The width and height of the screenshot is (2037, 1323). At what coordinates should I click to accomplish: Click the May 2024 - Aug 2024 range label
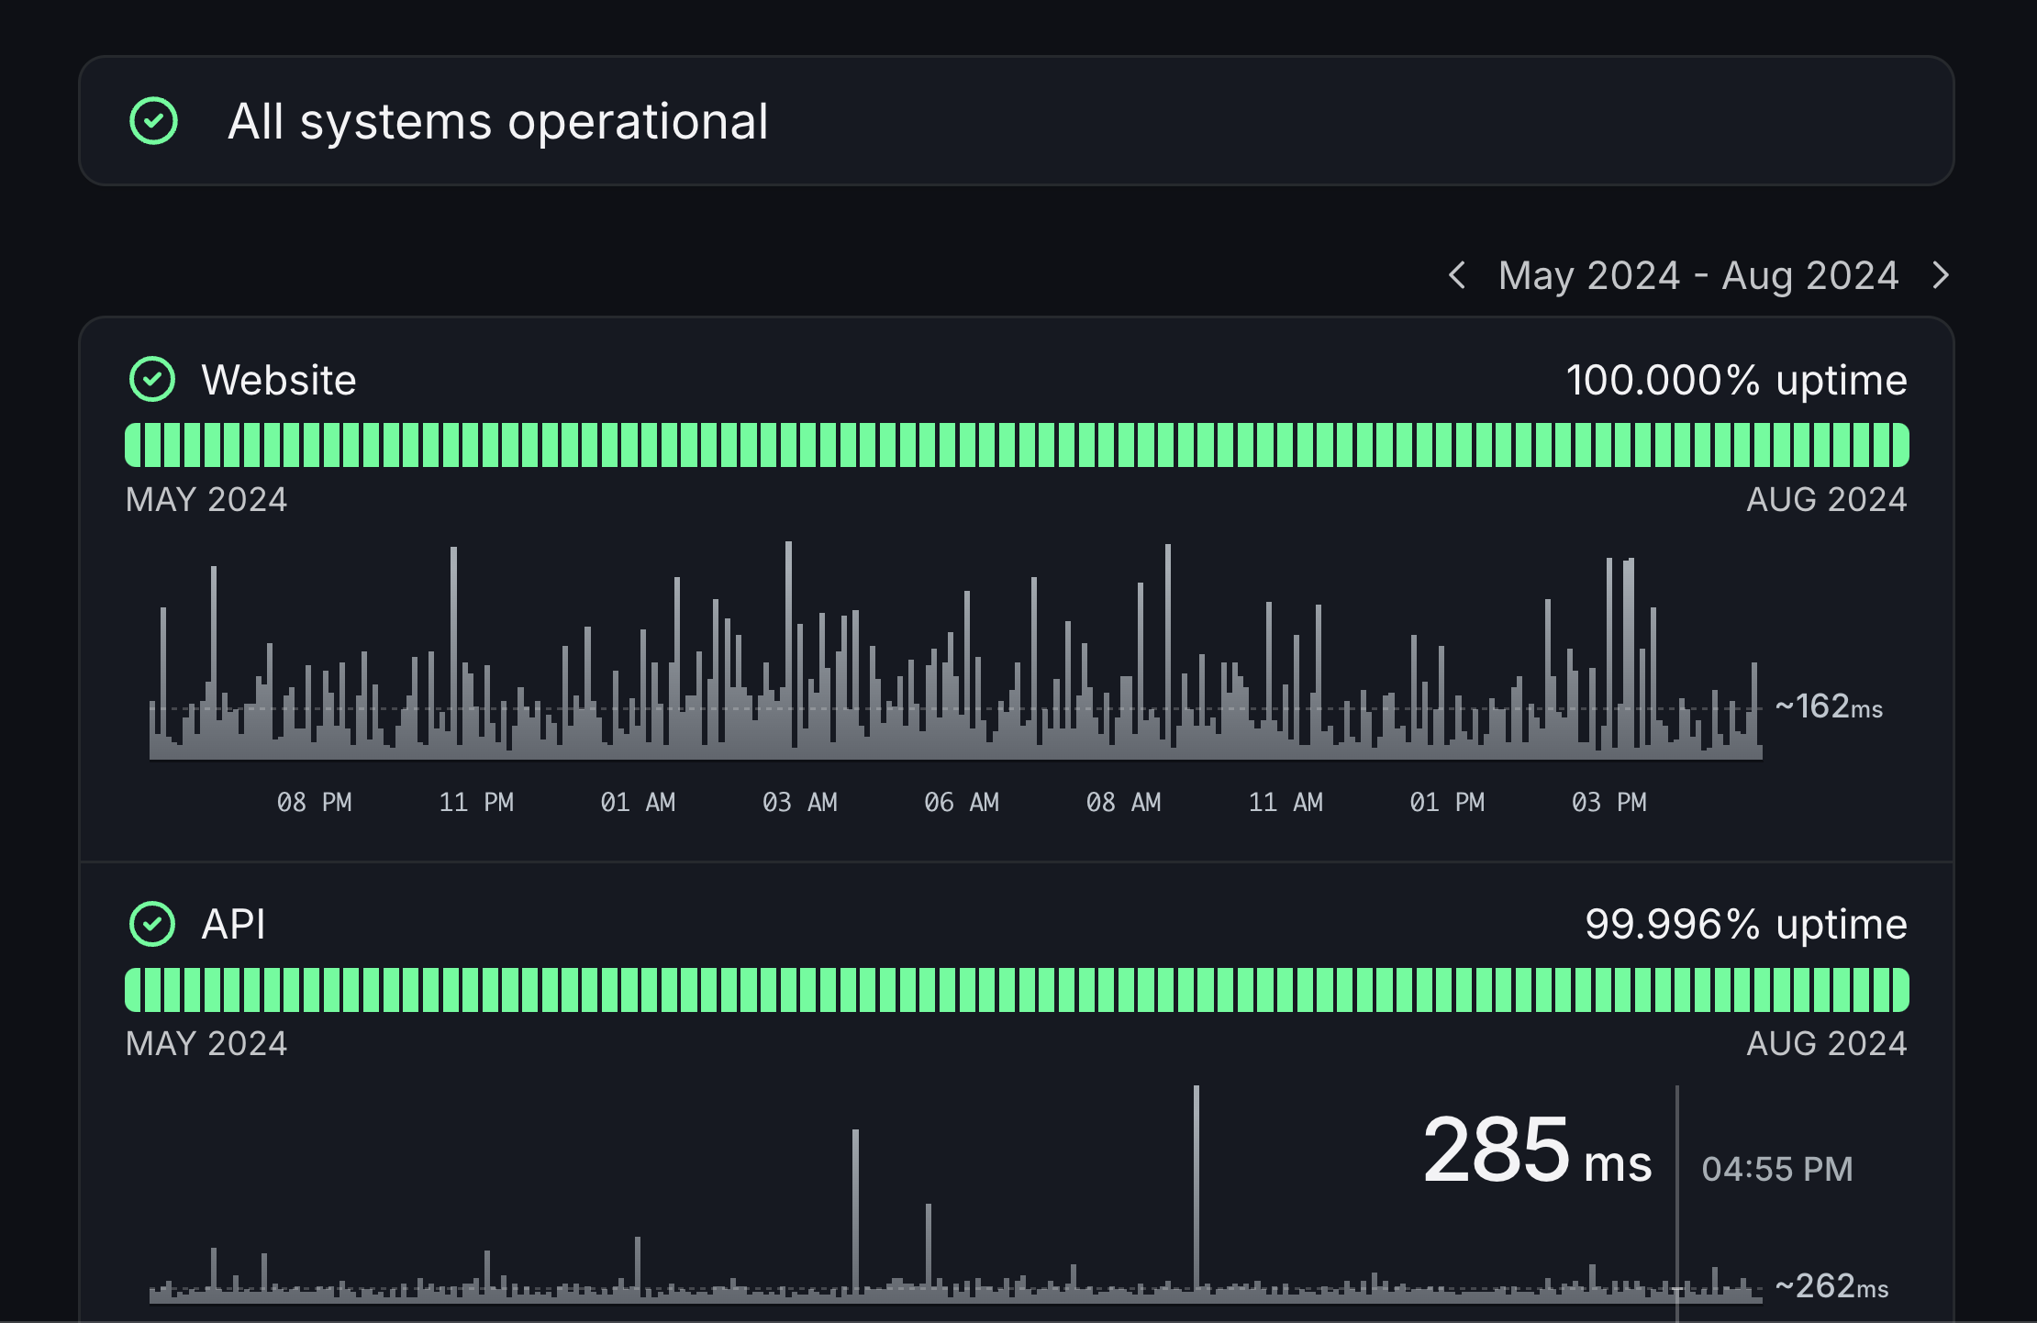tap(1698, 275)
